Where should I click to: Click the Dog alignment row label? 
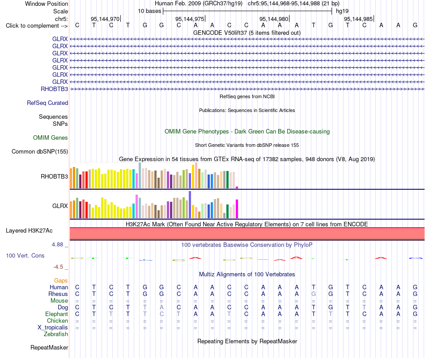coord(63,308)
